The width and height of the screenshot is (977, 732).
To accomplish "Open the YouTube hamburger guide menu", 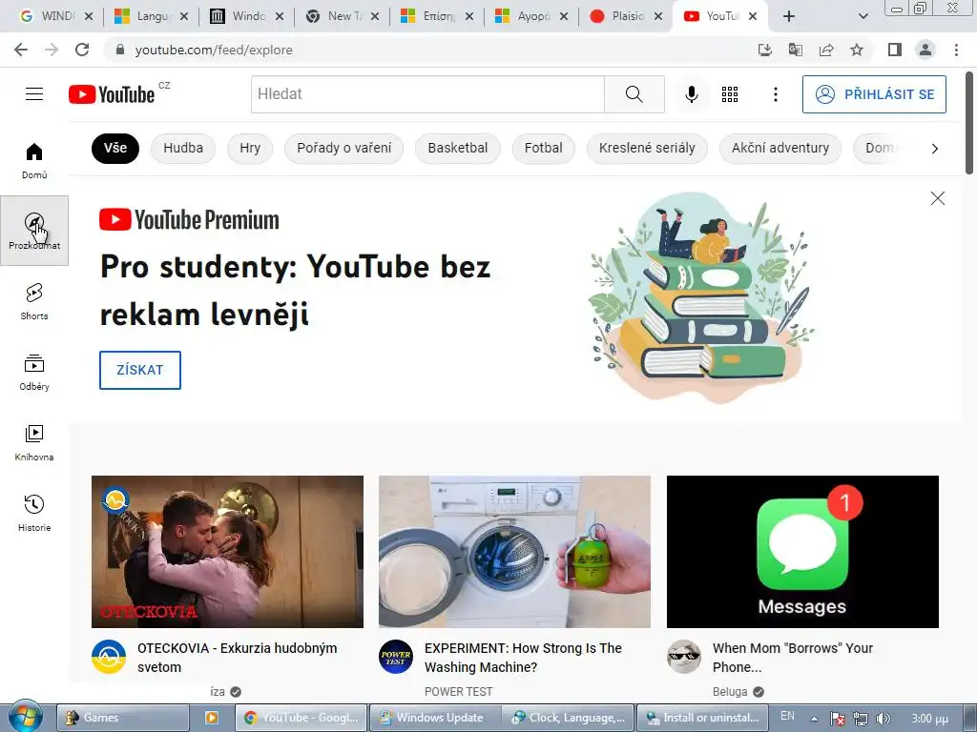I will 34,94.
